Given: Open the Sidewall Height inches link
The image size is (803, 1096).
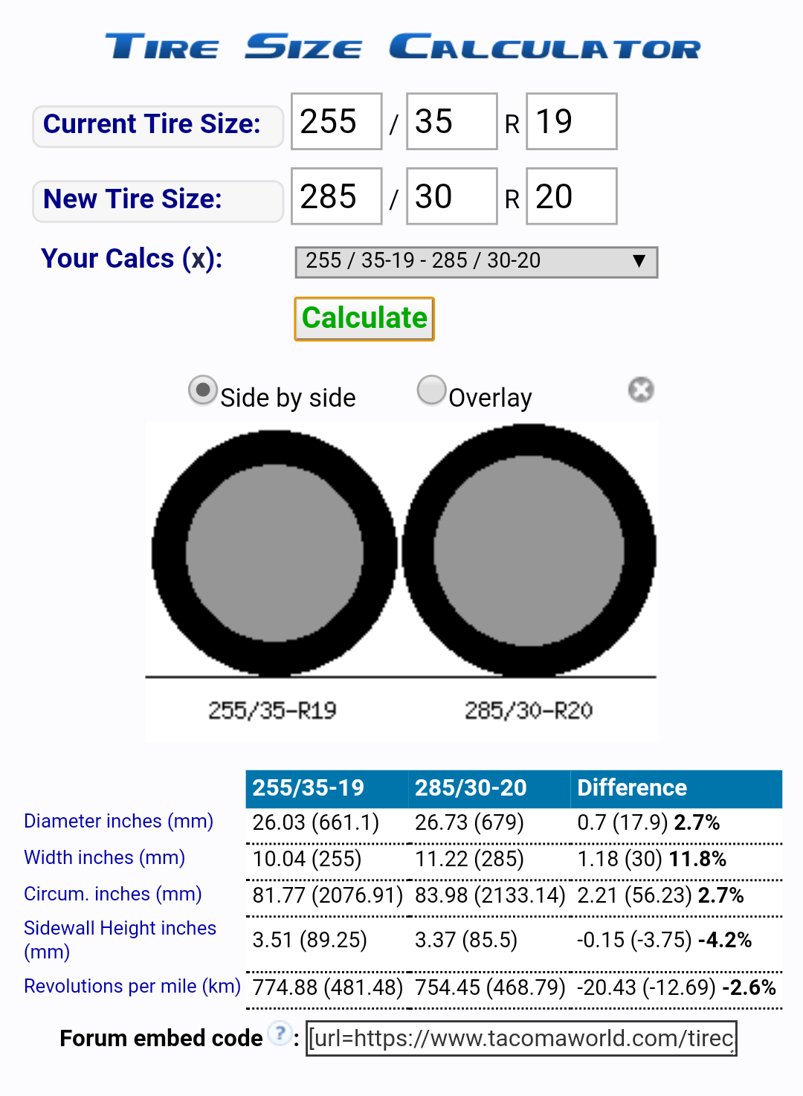Looking at the screenshot, I should (x=120, y=929).
